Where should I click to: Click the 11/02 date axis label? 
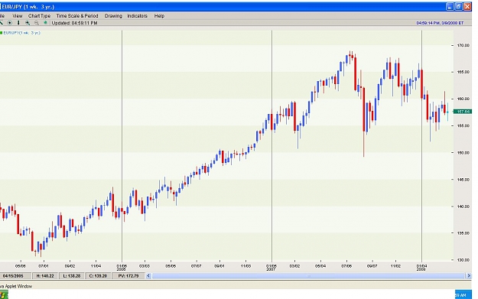395,266
